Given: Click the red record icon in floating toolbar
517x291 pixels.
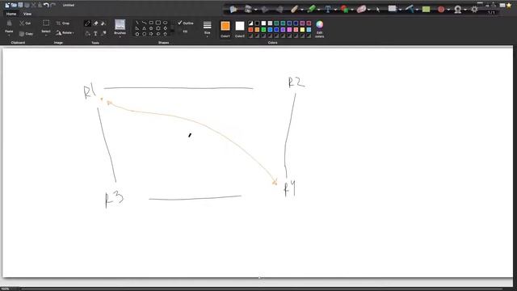Looking at the screenshot, I should coord(441,9).
